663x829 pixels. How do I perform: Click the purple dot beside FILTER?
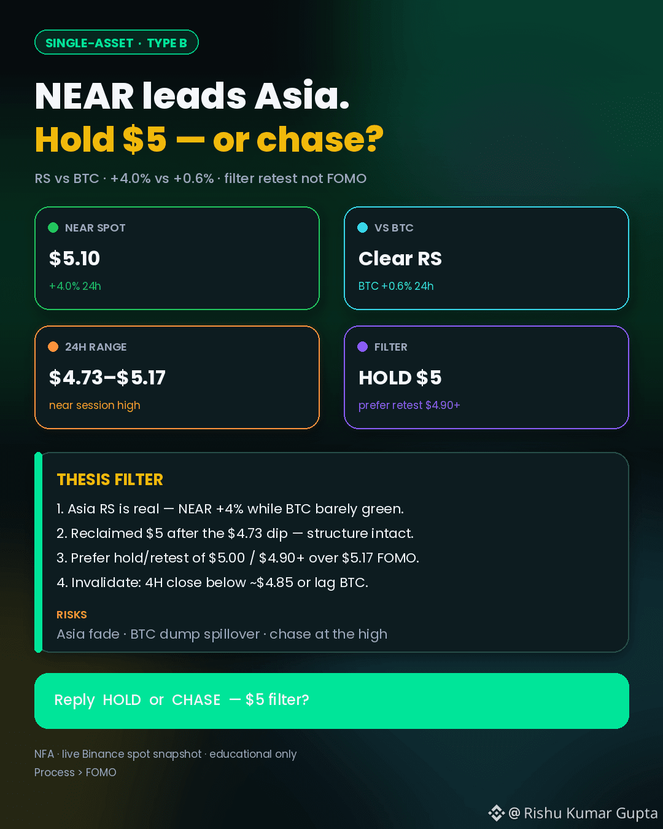363,347
